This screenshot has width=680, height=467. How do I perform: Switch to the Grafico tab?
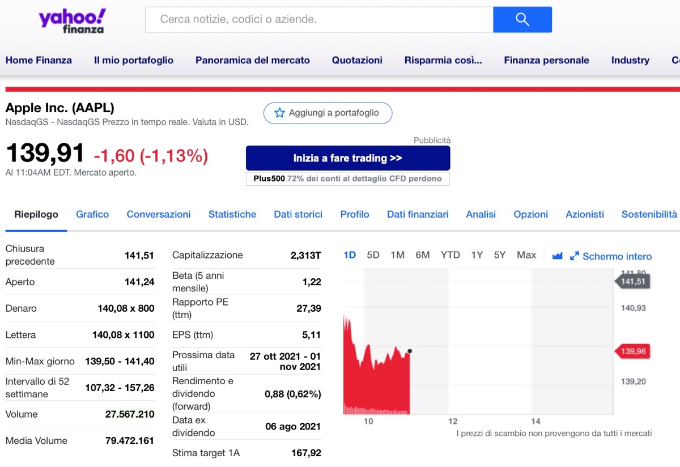pyautogui.click(x=92, y=214)
